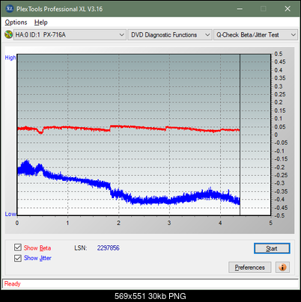This screenshot has width=301, height=302.
Task: Close the PlexTools Professional window
Action: (x=288, y=9)
